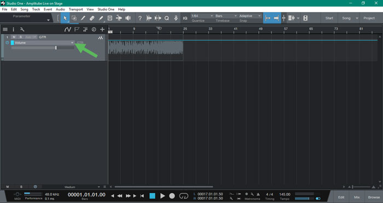Screen dimensions: 383x203
Task: Click the Rewind button
Action: (120, 196)
